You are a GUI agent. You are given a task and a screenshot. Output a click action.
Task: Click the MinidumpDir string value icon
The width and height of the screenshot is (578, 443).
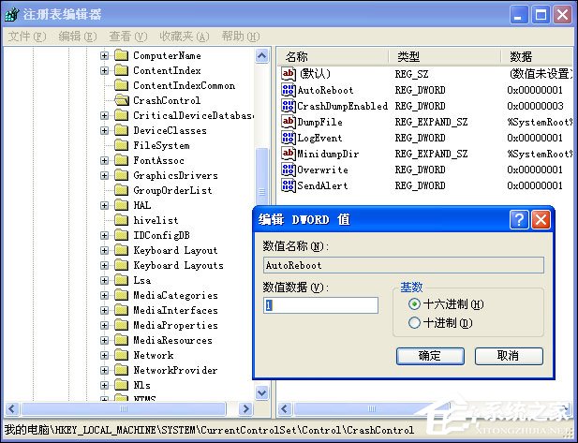coord(288,154)
